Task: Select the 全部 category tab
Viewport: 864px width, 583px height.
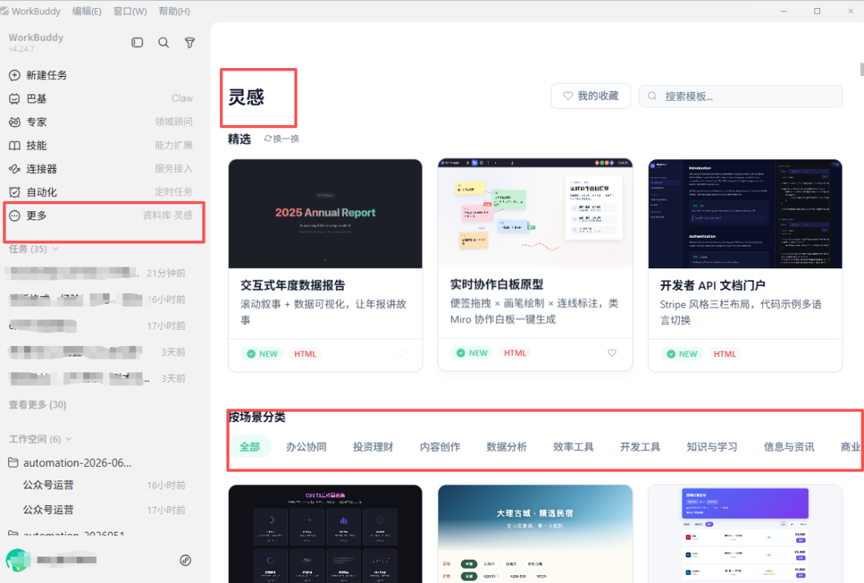Action: click(x=250, y=447)
